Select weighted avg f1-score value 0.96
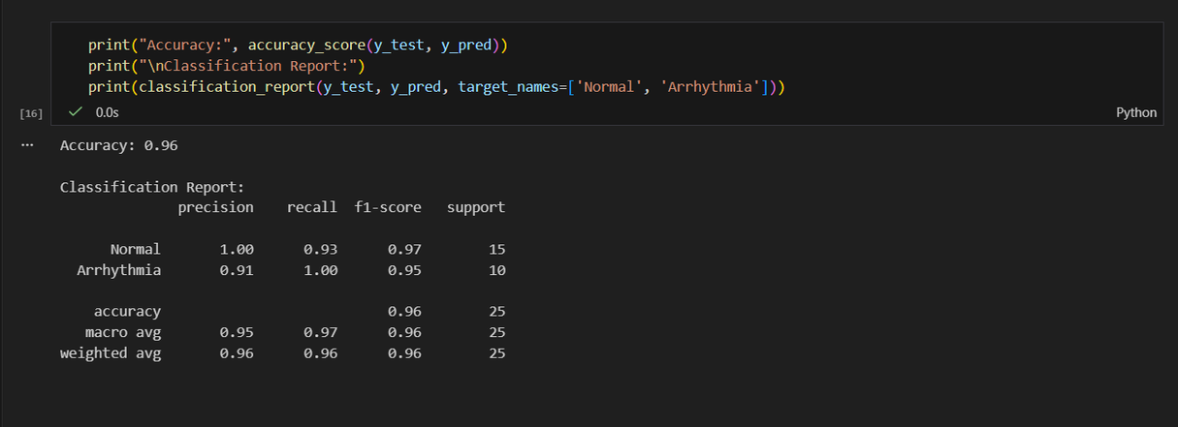The image size is (1178, 427). coord(404,353)
